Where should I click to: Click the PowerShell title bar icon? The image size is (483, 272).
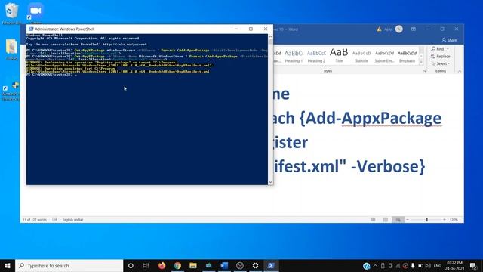[31, 29]
